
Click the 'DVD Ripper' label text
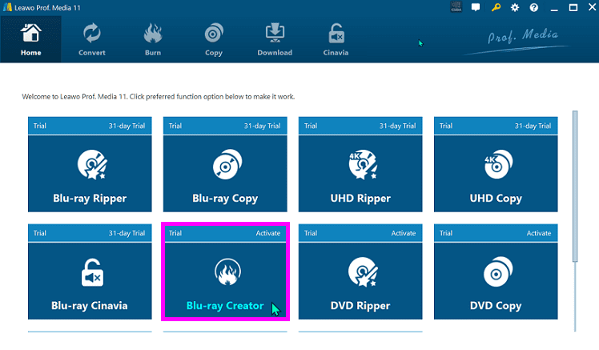click(360, 306)
